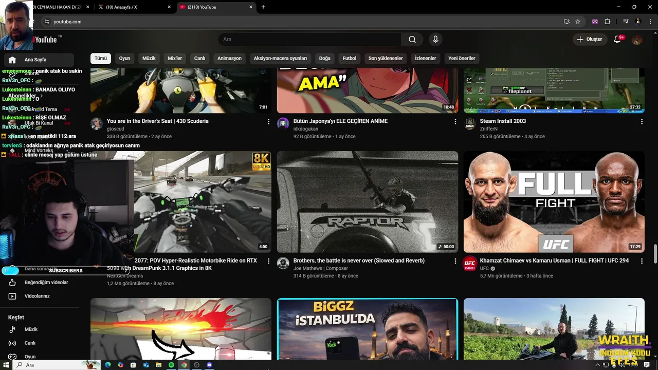
Task: Select the İzlenenler chip
Action: tap(426, 59)
